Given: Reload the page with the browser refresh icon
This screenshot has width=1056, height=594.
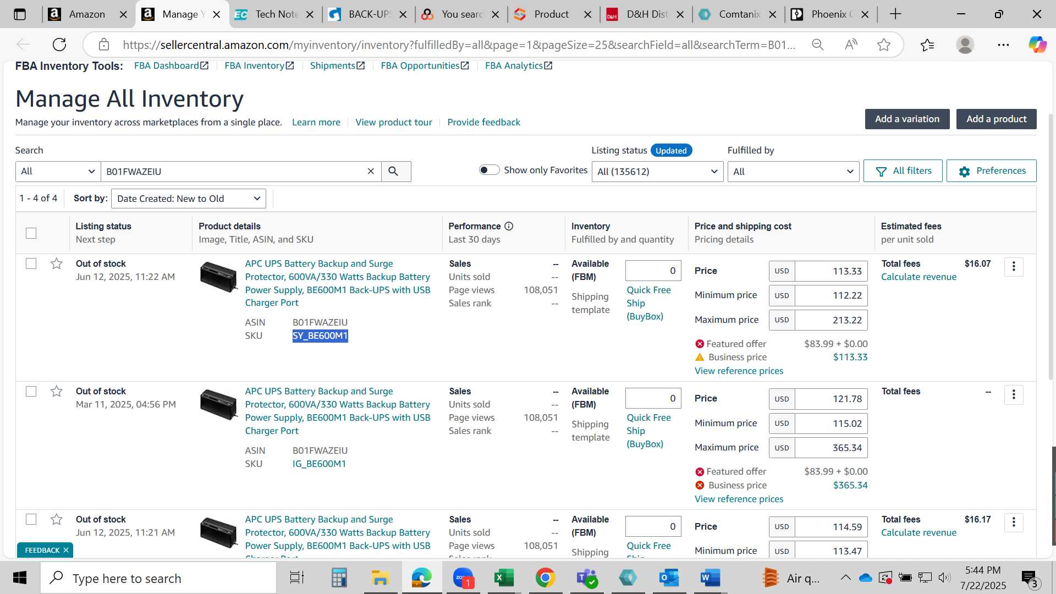Looking at the screenshot, I should [59, 45].
